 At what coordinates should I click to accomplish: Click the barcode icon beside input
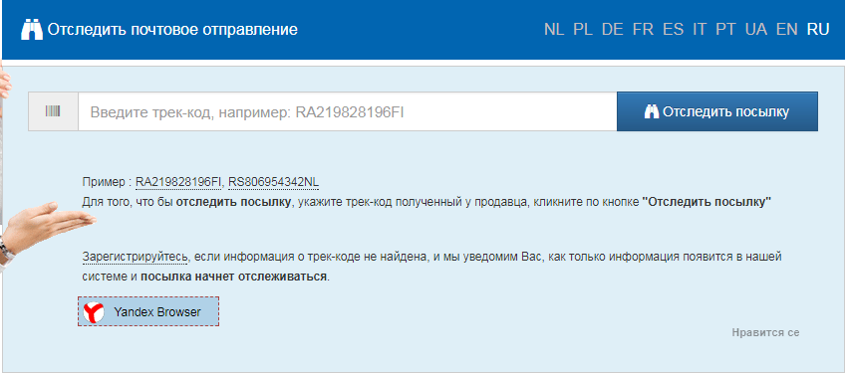[53, 111]
